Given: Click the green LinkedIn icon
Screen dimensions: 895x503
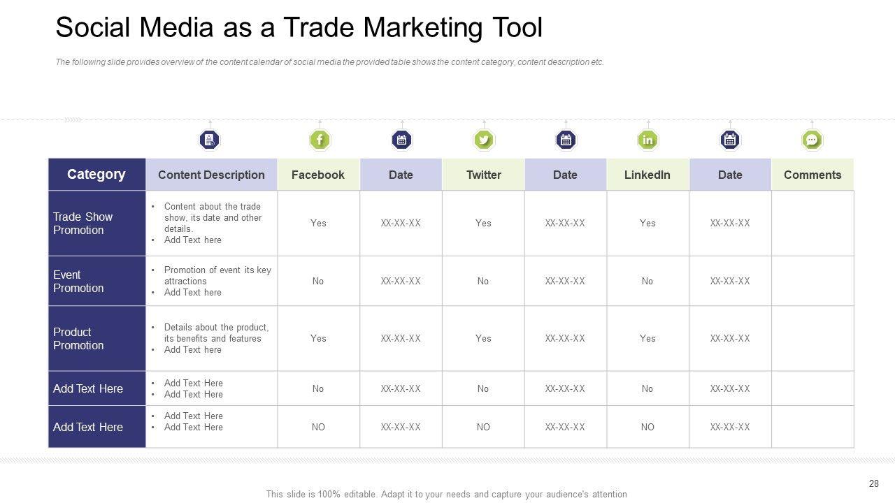Looking at the screenshot, I should (x=647, y=140).
